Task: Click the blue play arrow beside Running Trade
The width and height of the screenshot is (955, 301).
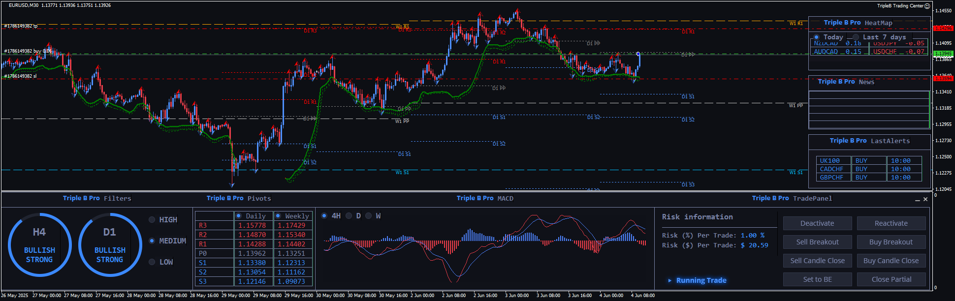Action: click(669, 280)
